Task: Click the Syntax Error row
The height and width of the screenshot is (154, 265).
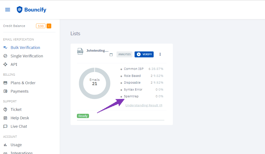Action: click(142, 90)
